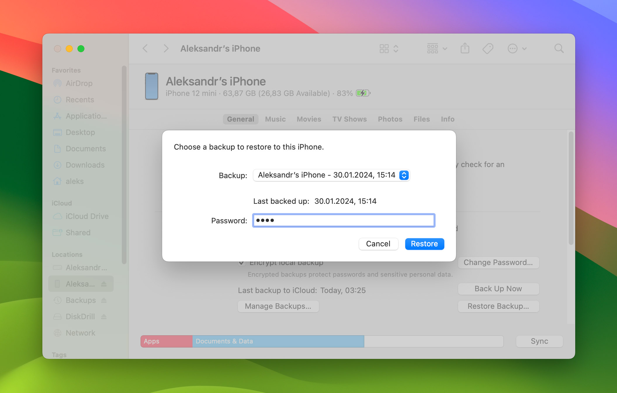Select Aleksandr's Mac location in sidebar

pos(81,268)
